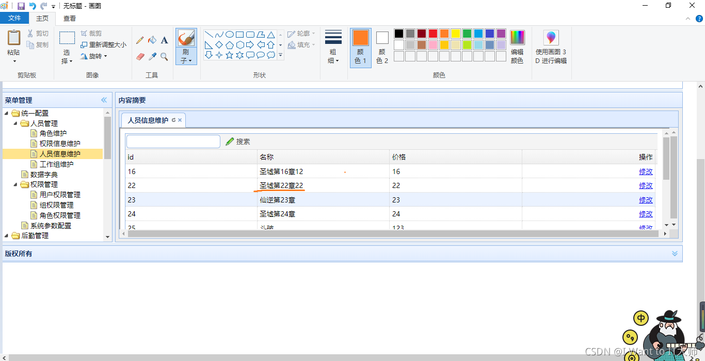Screen dimensions: 705x361
Task: Click the Copy (复制) button
Action: pyautogui.click(x=38, y=45)
